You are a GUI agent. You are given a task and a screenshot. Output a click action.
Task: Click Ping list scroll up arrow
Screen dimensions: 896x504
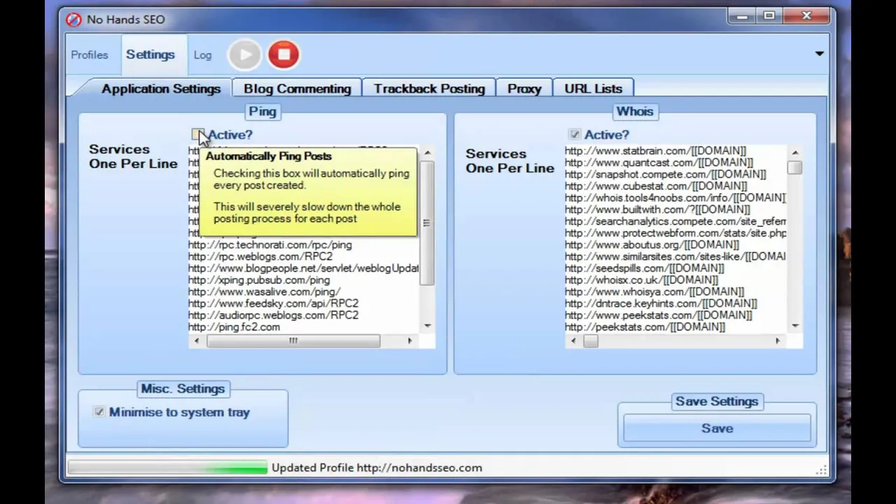[427, 153]
